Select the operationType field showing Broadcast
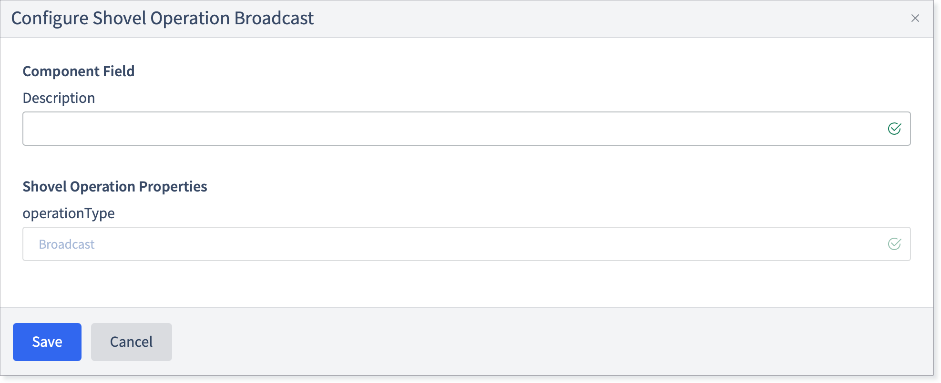Image resolution: width=941 pixels, height=383 pixels. [x=466, y=244]
